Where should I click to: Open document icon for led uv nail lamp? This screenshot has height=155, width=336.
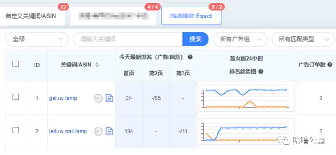point(109,131)
